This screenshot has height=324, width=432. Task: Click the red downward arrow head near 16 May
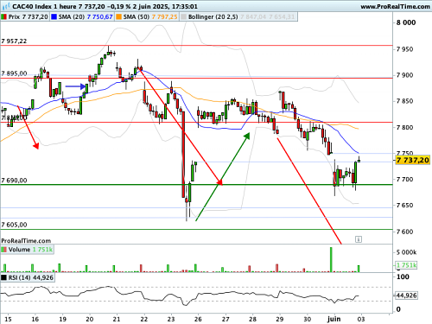tap(36, 146)
